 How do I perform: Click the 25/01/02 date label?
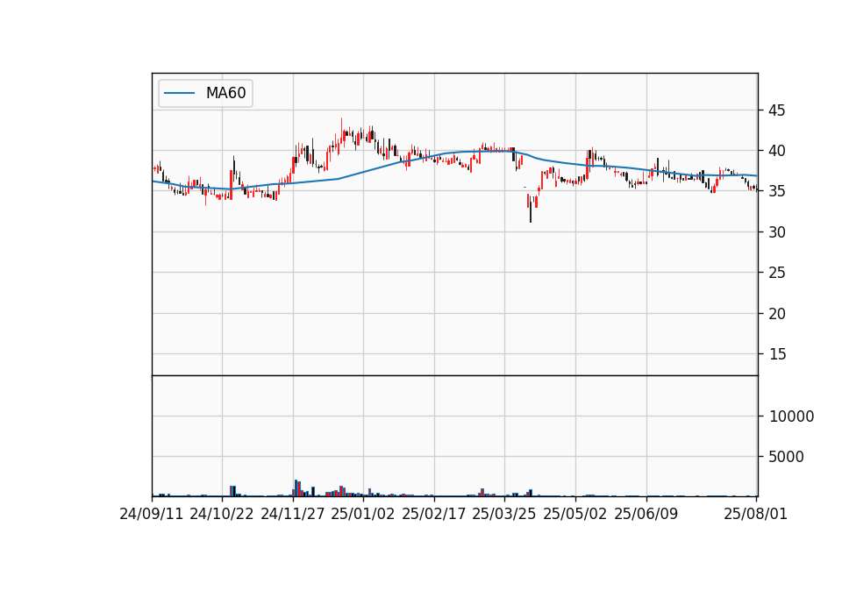click(363, 514)
